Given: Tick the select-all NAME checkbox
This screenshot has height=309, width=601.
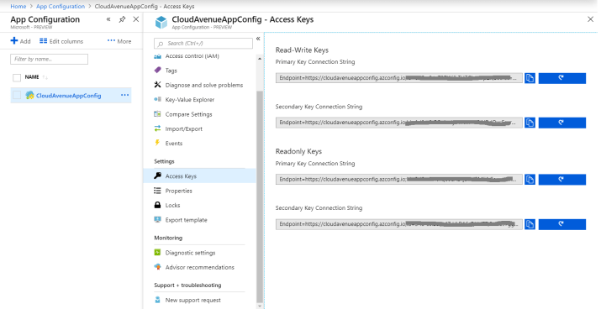Looking at the screenshot, I should point(17,78).
